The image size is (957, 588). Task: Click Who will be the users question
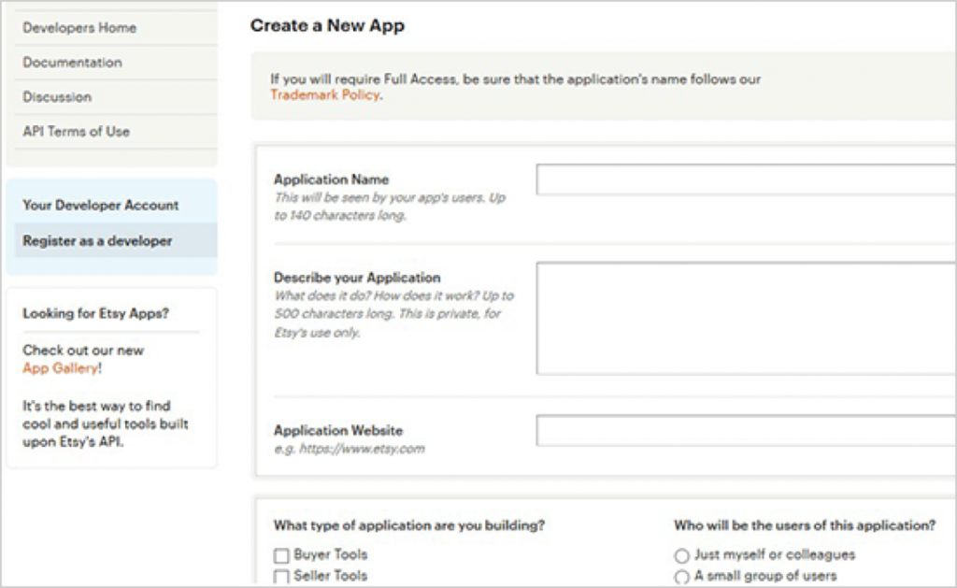(x=805, y=525)
